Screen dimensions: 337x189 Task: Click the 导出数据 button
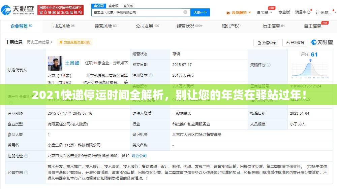295,42
